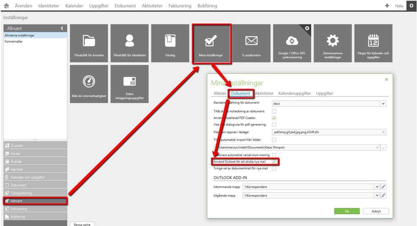Open the E-postkonton tile
417x226 pixels.
pos(251,43)
